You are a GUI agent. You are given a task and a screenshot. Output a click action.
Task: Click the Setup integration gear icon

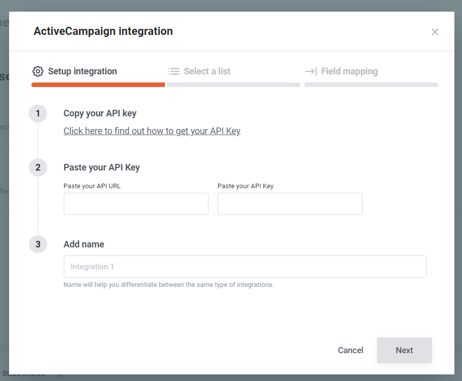tap(38, 71)
